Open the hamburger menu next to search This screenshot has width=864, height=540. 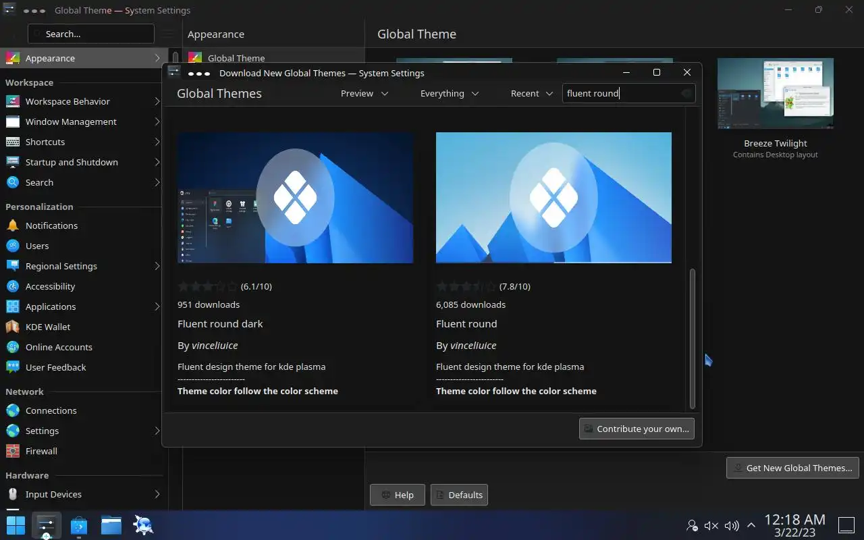tap(168, 34)
